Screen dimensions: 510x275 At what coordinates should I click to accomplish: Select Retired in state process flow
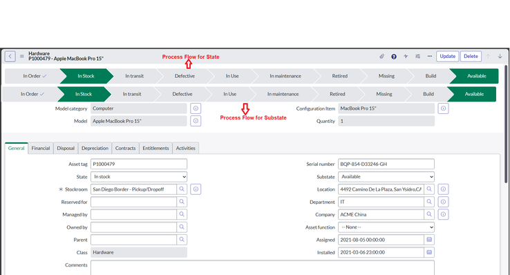[340, 76]
